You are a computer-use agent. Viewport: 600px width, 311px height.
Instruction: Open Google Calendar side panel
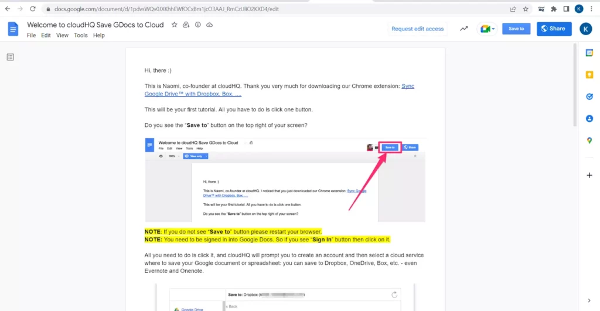pyautogui.click(x=589, y=53)
